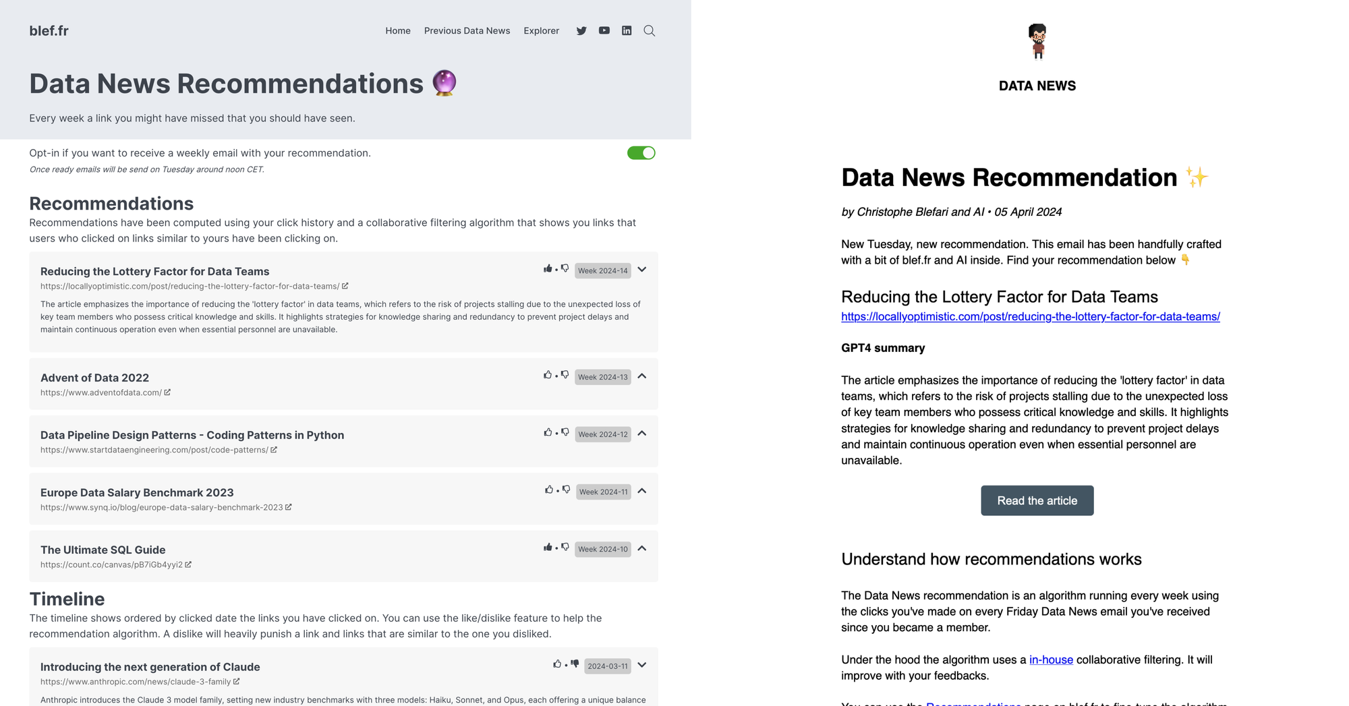Click the Week 2024-12 badge
Viewport: 1349px width, 706px height.
pyautogui.click(x=603, y=434)
